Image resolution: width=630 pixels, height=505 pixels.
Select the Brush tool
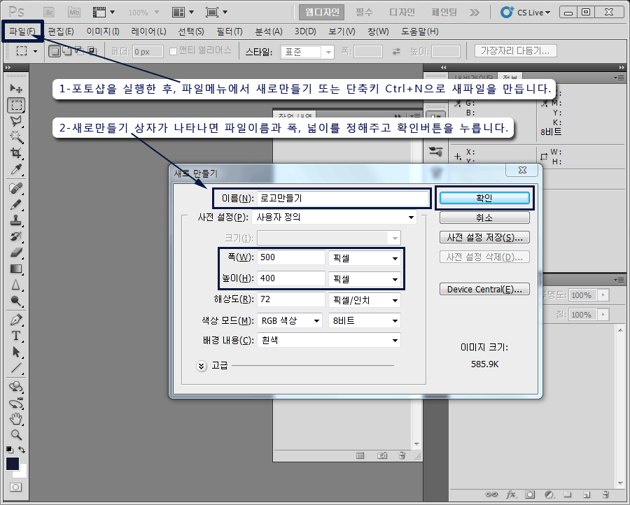tap(16, 204)
